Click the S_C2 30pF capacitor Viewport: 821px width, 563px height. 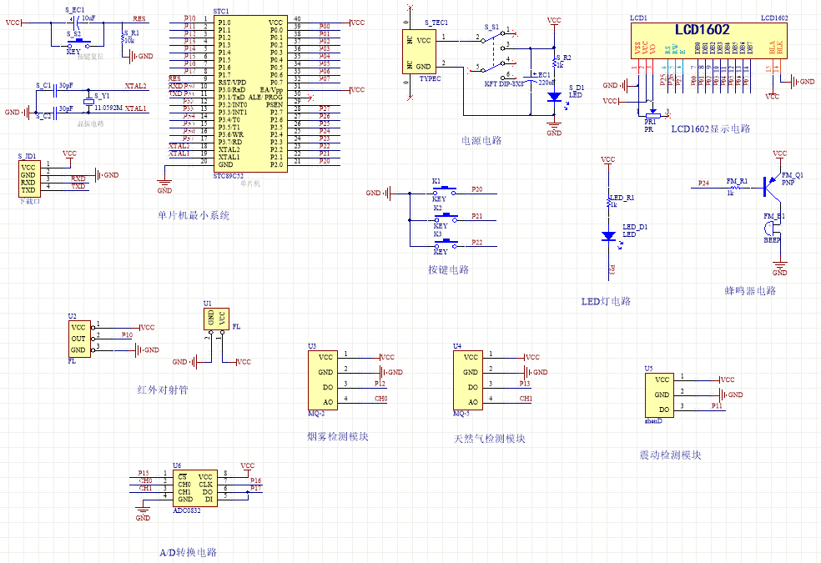pos(54,112)
